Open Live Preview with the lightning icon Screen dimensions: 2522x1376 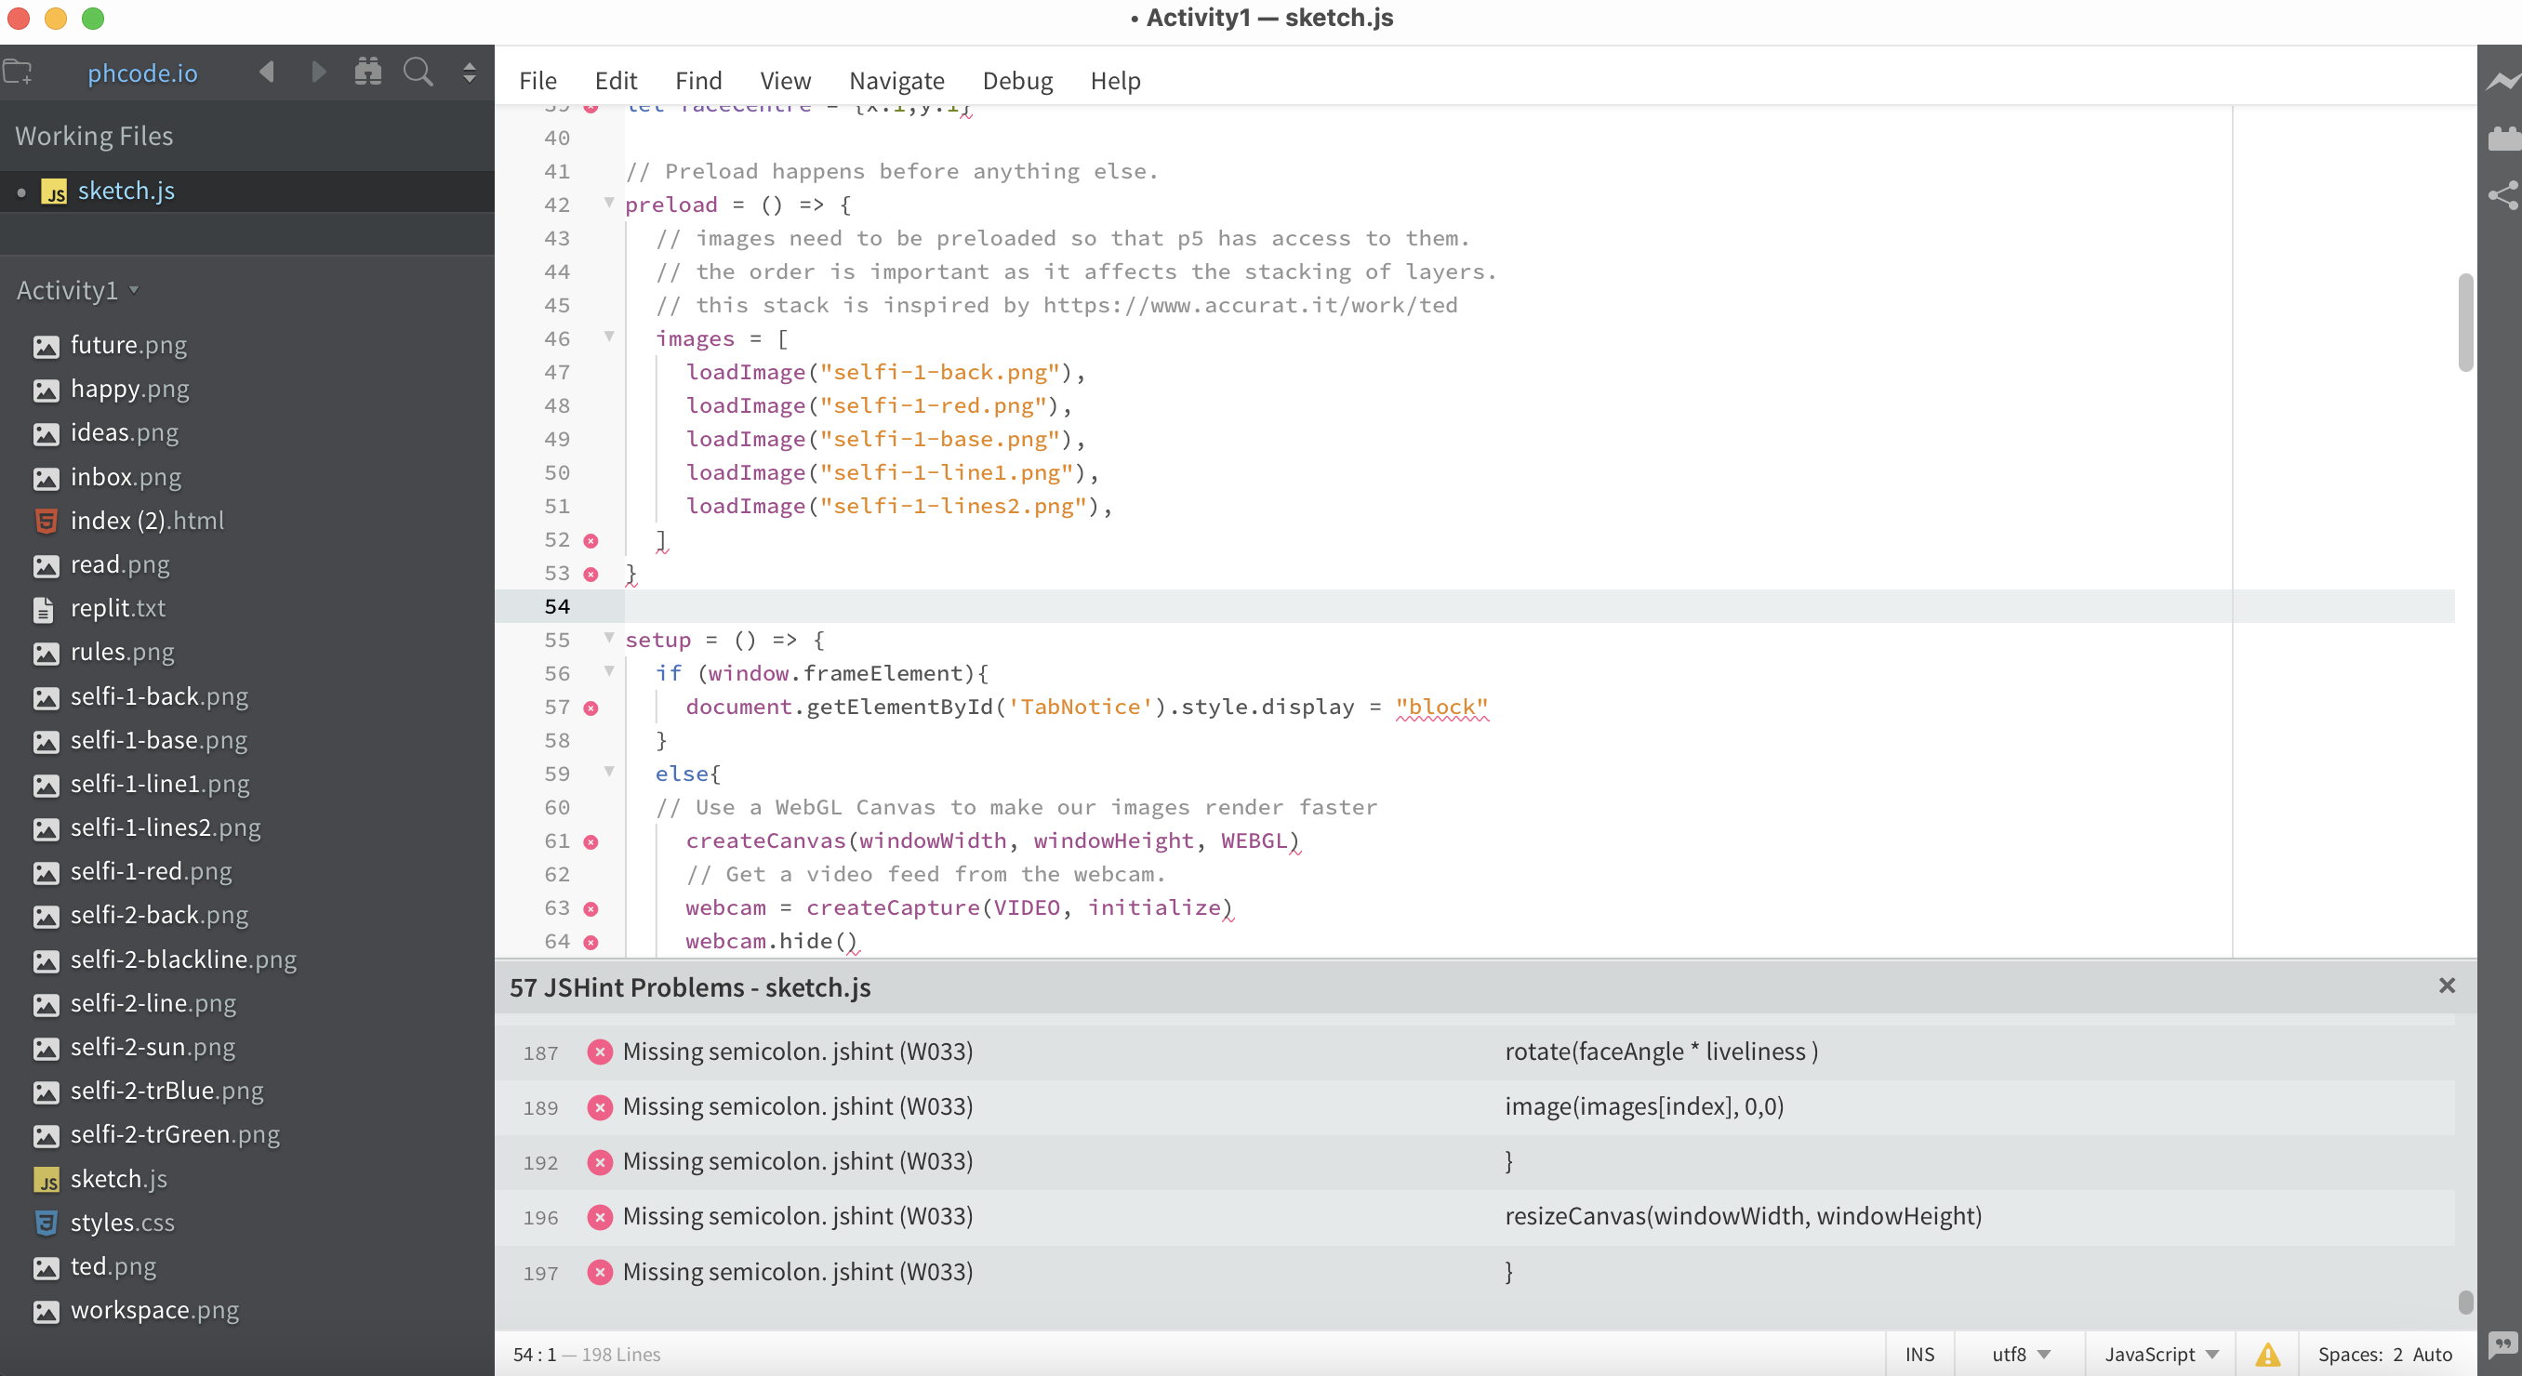pos(2503,82)
